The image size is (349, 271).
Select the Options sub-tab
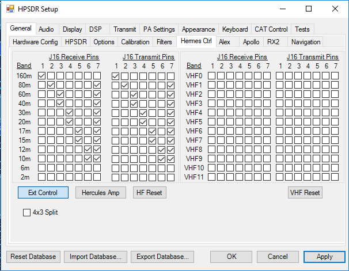coord(104,42)
